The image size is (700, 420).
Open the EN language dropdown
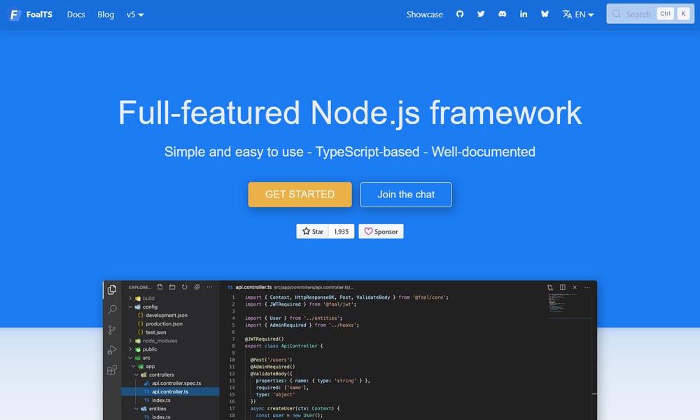click(x=577, y=14)
